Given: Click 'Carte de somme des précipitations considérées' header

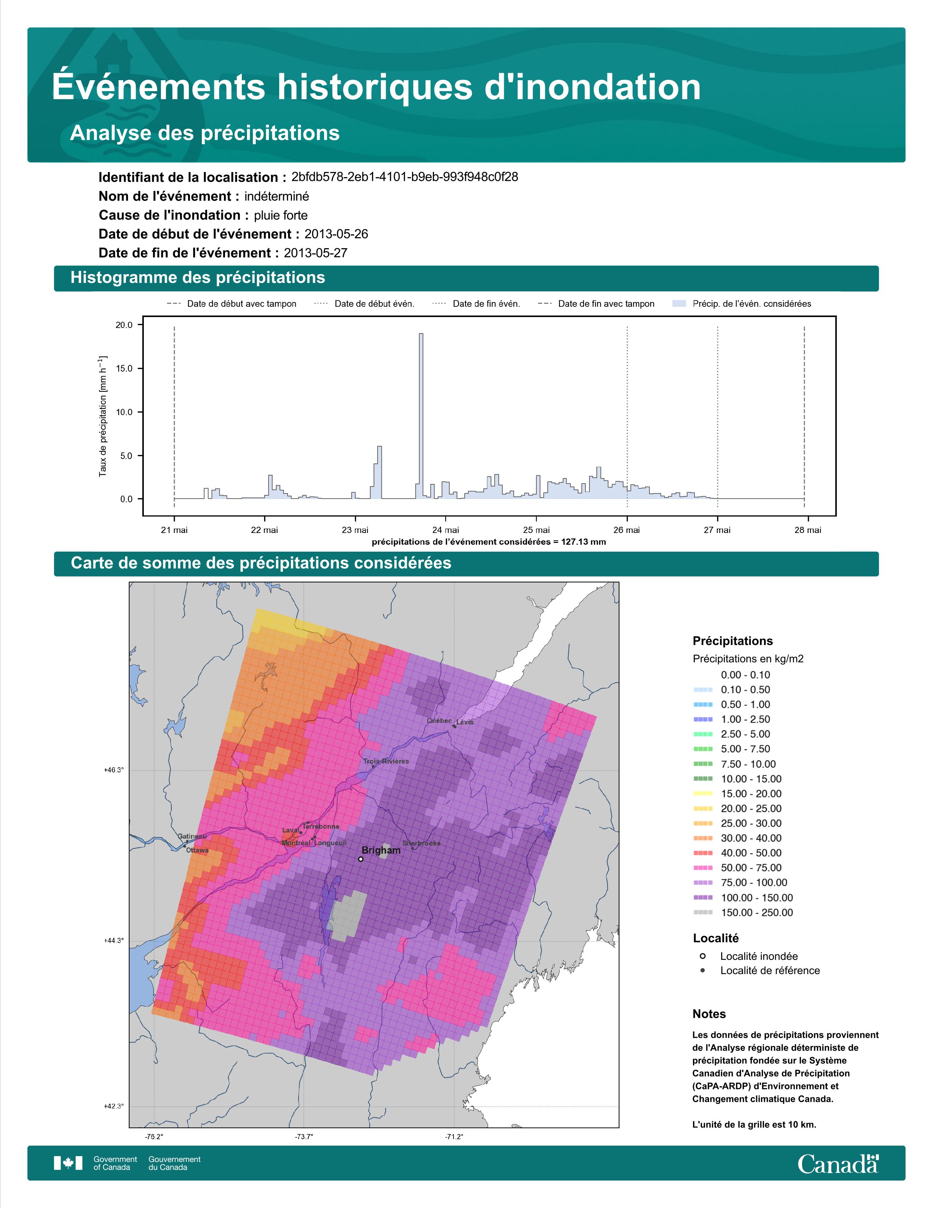Looking at the screenshot, I should 466,563.
